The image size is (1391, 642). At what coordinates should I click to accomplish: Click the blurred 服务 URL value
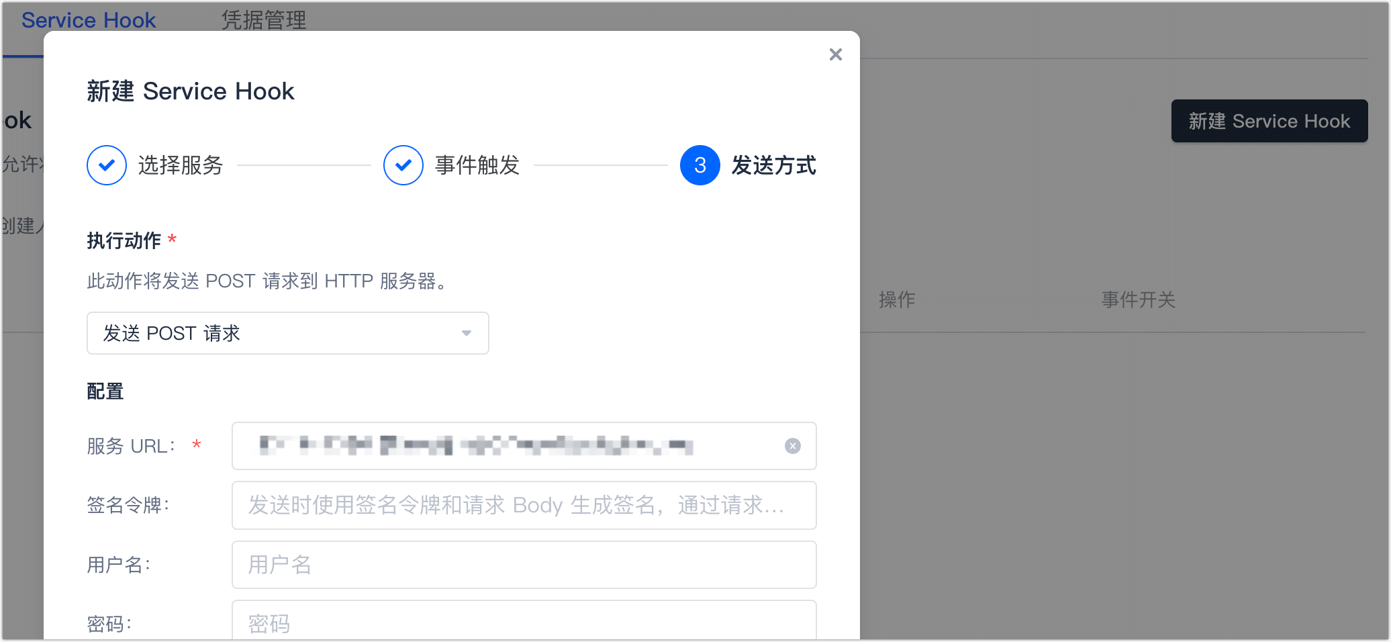[477, 446]
